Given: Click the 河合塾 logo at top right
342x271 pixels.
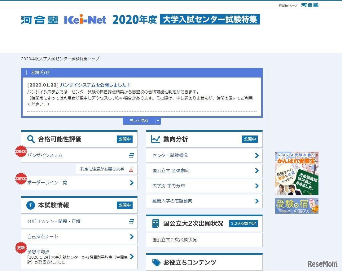Looking at the screenshot, I should pos(310,5).
